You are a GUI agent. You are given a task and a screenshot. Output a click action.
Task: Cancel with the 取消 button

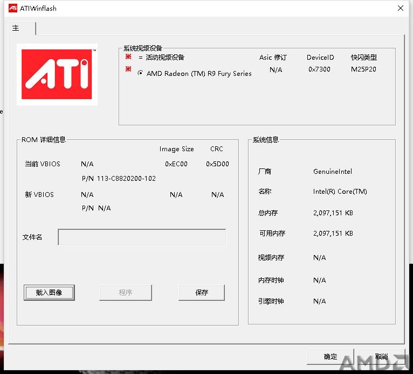(381, 357)
